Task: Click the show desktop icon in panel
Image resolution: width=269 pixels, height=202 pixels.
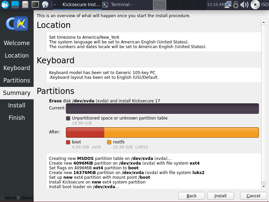Action: pos(15,4)
